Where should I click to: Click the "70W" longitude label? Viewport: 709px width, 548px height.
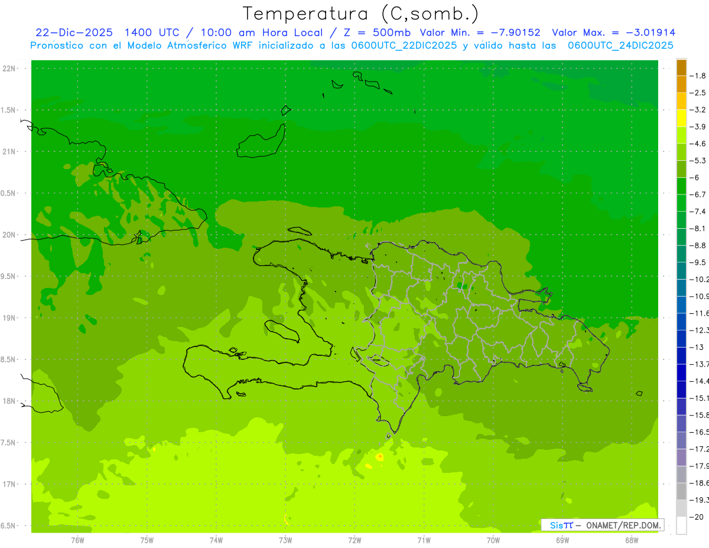coord(493,540)
